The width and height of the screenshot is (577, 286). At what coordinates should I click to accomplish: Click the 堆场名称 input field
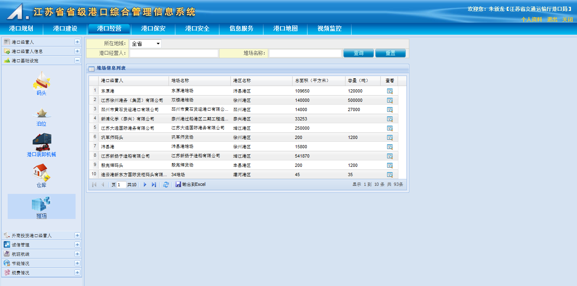305,53
